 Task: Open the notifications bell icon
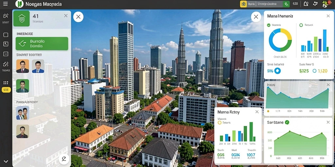coord(306,4)
